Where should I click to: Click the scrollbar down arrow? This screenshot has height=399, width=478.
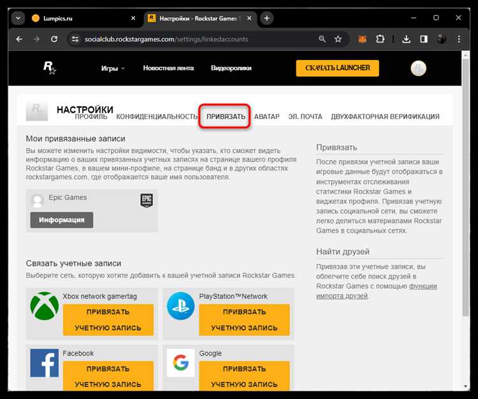click(x=465, y=386)
